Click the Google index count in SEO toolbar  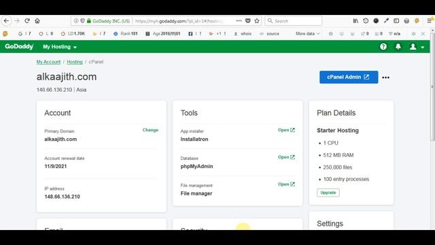pyautogui.click(x=24, y=33)
